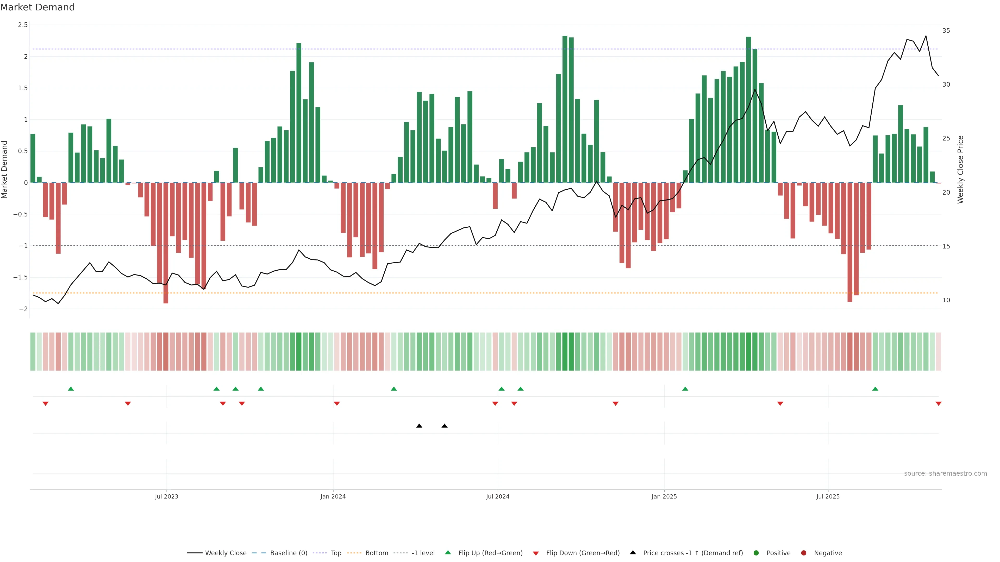Click the Weekly Close Price axis title
The width and height of the screenshot is (1000, 562).
click(x=960, y=169)
